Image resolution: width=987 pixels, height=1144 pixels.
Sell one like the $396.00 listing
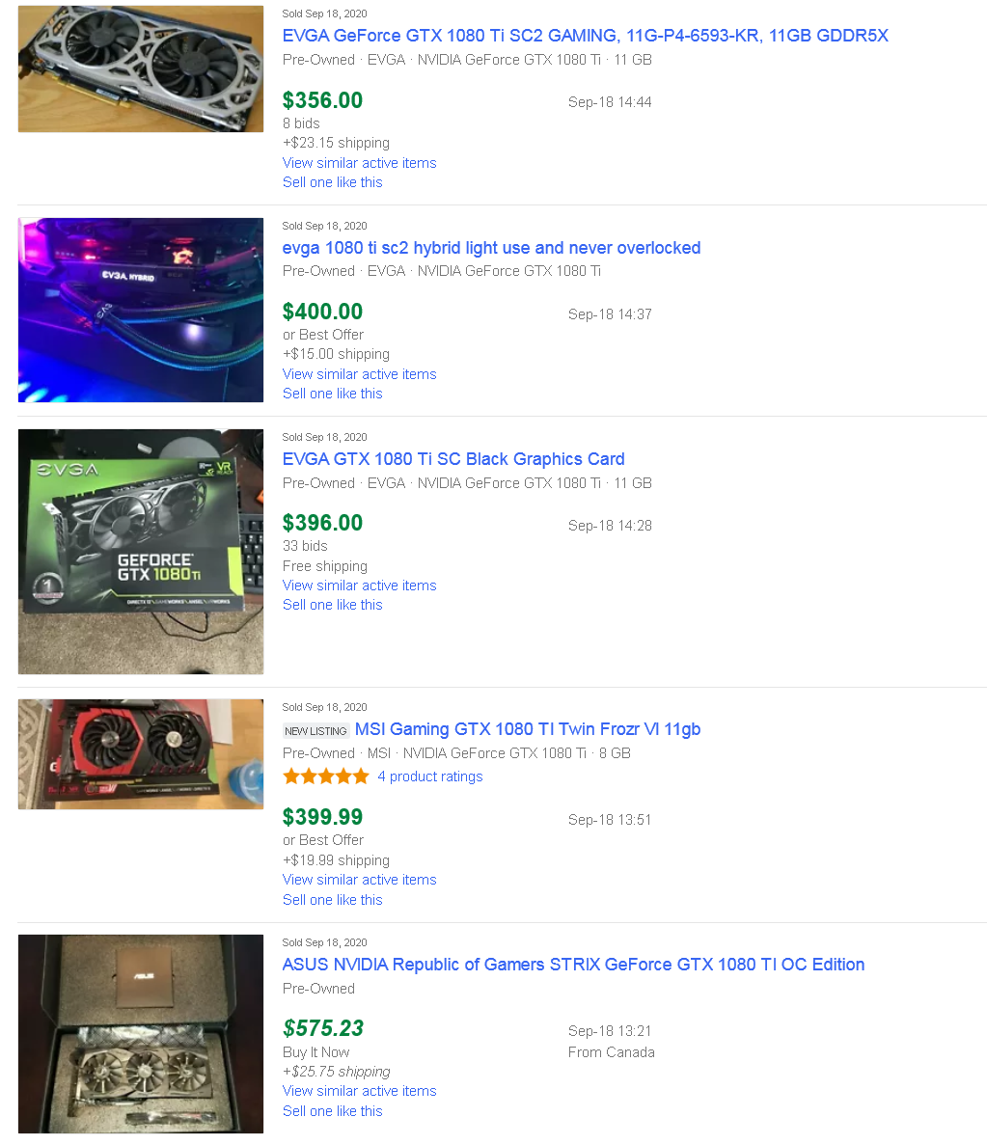click(332, 605)
